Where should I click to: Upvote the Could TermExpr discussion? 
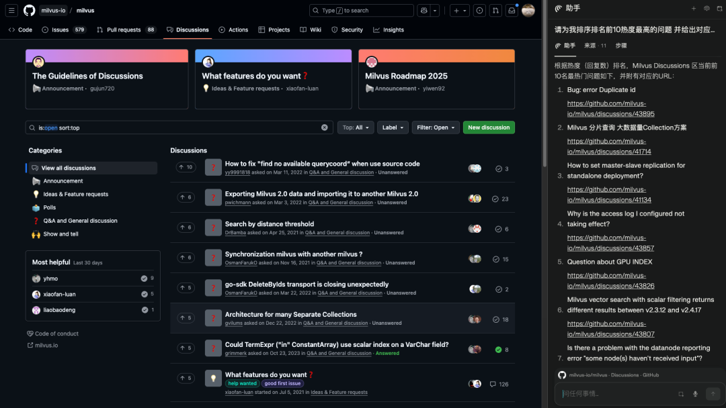click(x=186, y=348)
